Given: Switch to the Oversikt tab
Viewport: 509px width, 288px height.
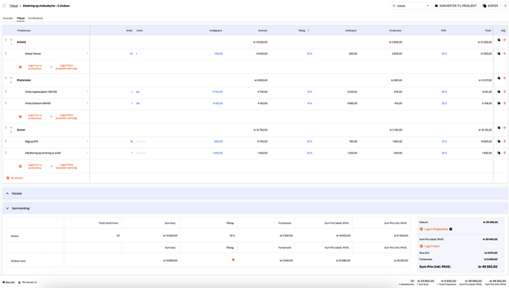Looking at the screenshot, I should pos(8,18).
